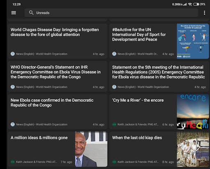
Task: Open the hamburger navigation menu
Action: click(x=14, y=13)
